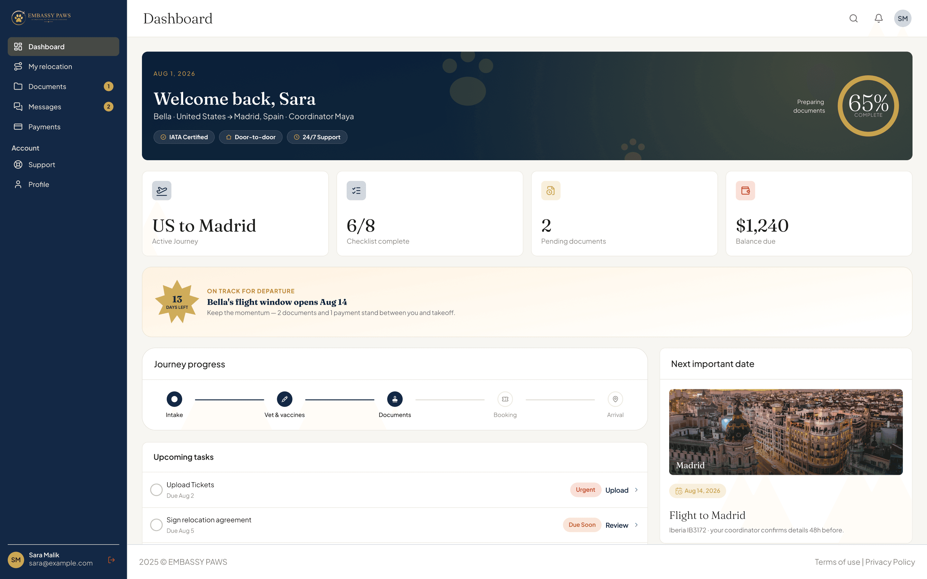
Task: Click Upload for the tickets task
Action: pos(617,490)
